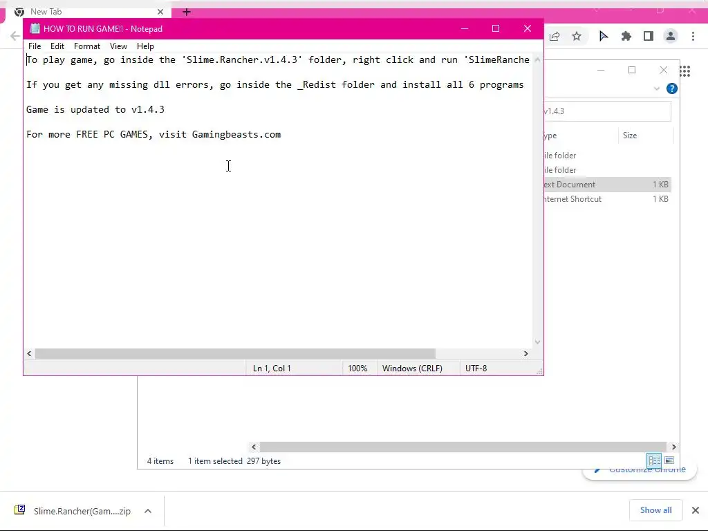Viewport: 708px width, 531px height.
Task: Minimize the Notepad window
Action: click(x=464, y=28)
